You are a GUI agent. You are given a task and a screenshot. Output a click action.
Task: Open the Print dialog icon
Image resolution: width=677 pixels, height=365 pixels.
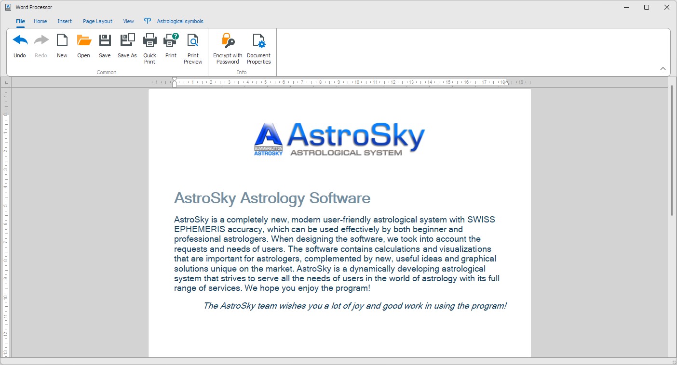coord(171,40)
